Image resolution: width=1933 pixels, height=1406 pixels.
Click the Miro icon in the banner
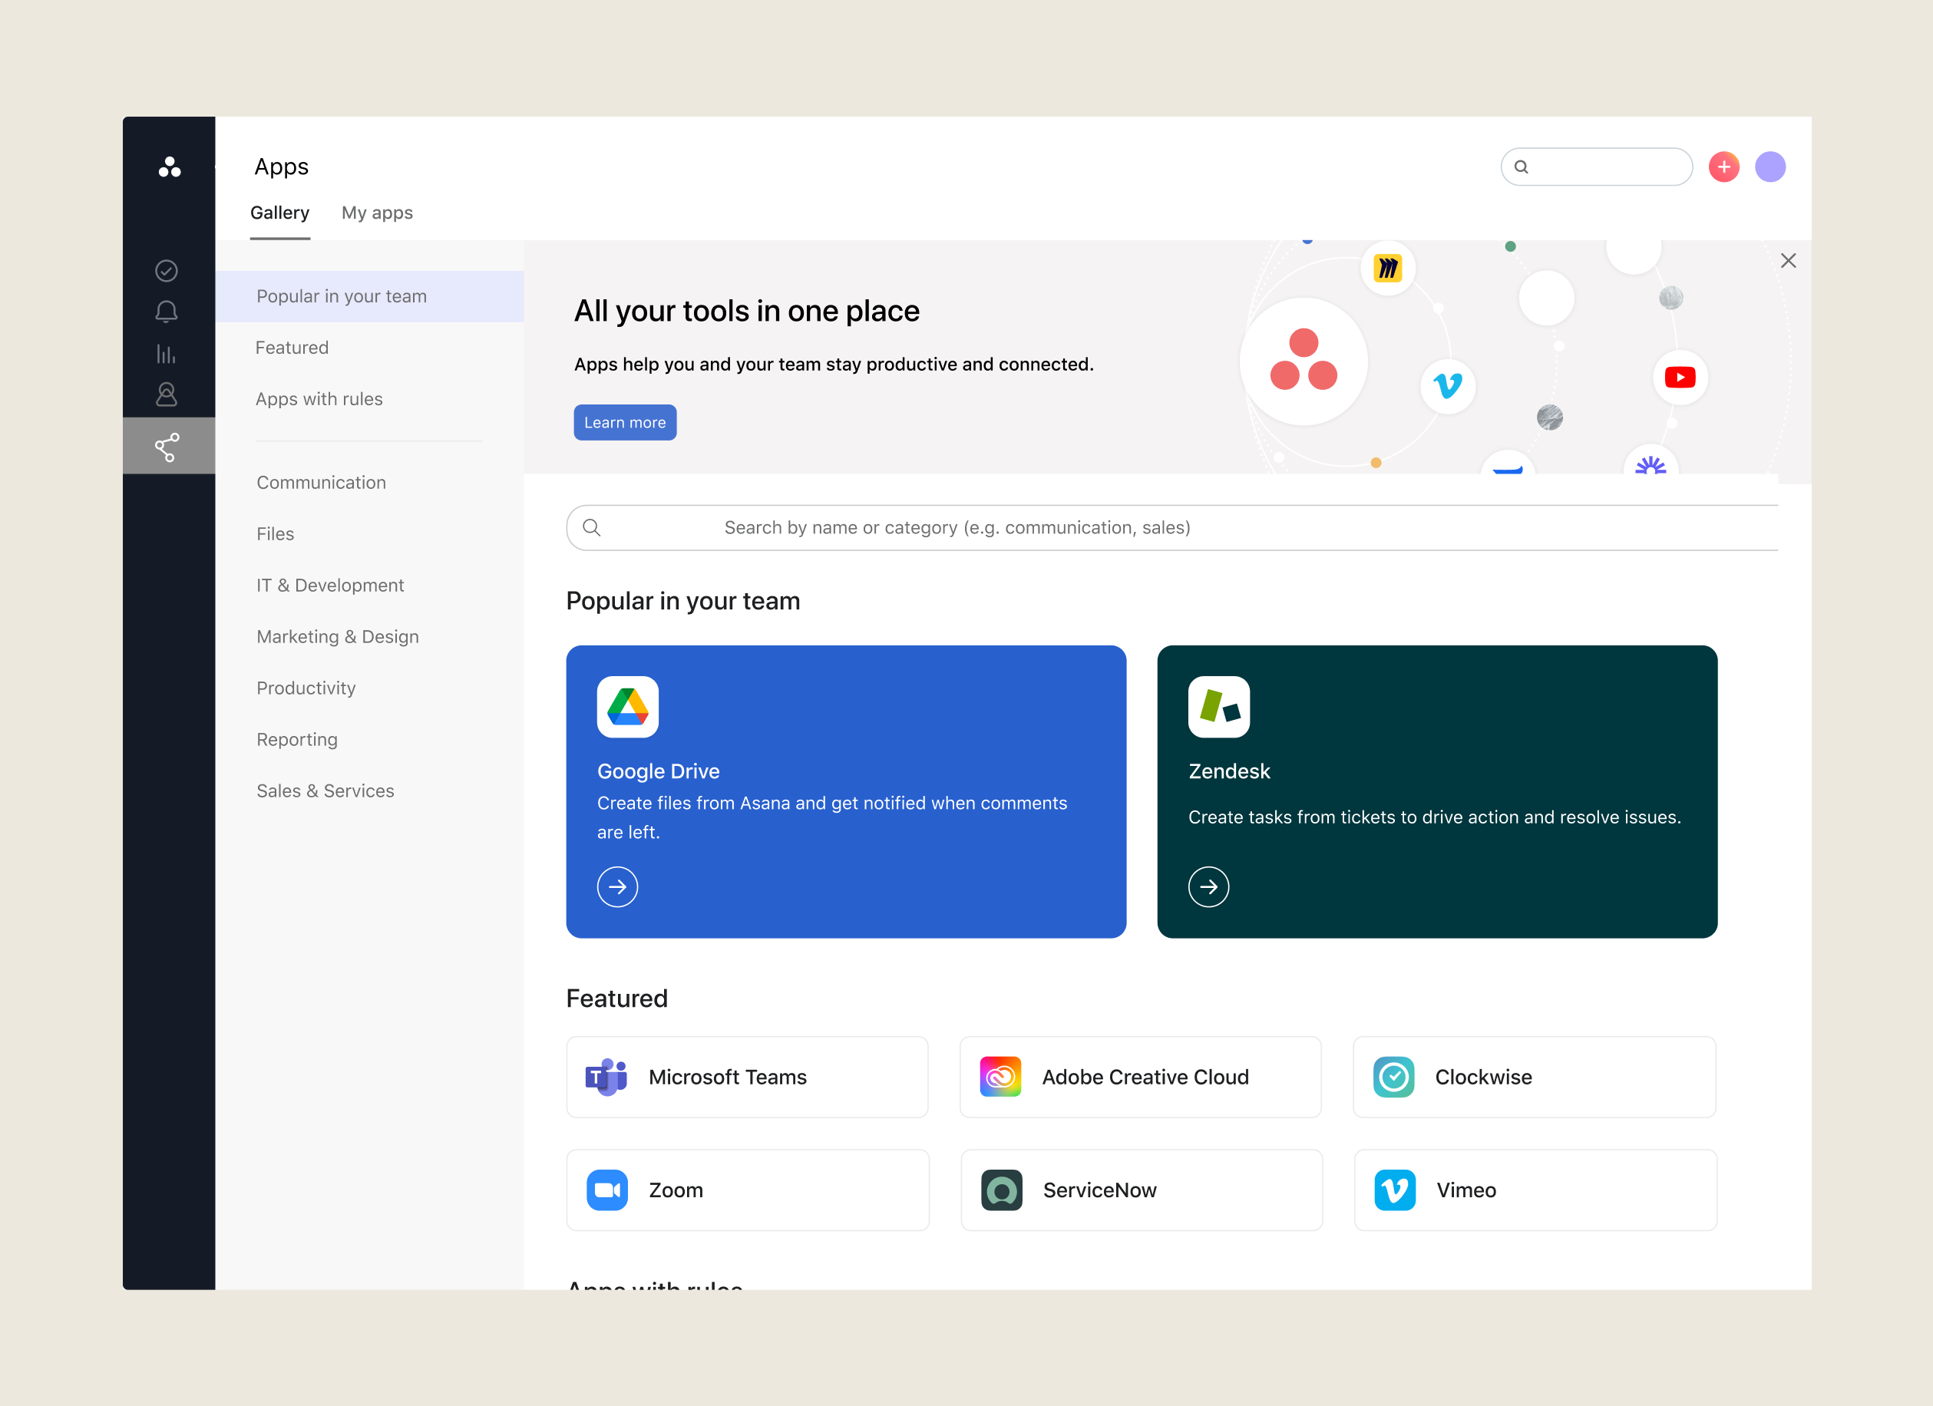point(1389,269)
